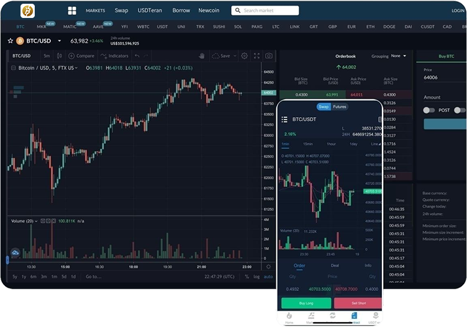Collapse the Bitcoin / USD legend box
This screenshot has height=327, width=467.
click(14, 68)
